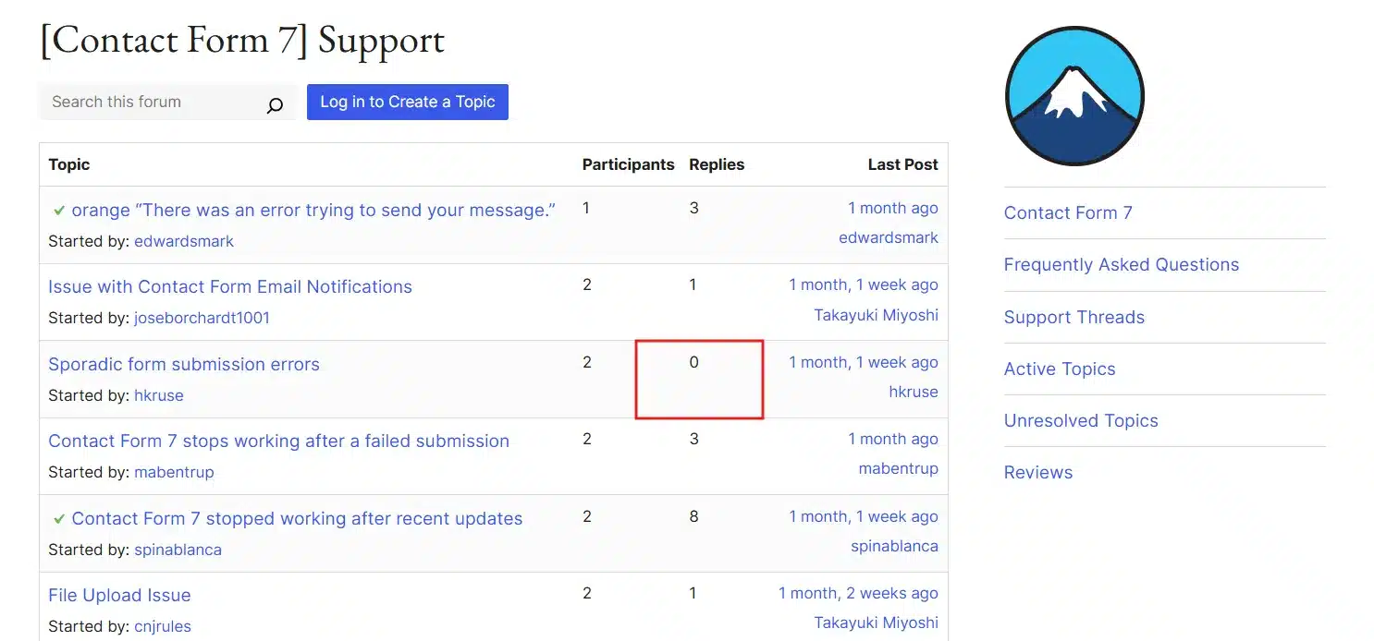Open Reviews sidebar link

1038,472
